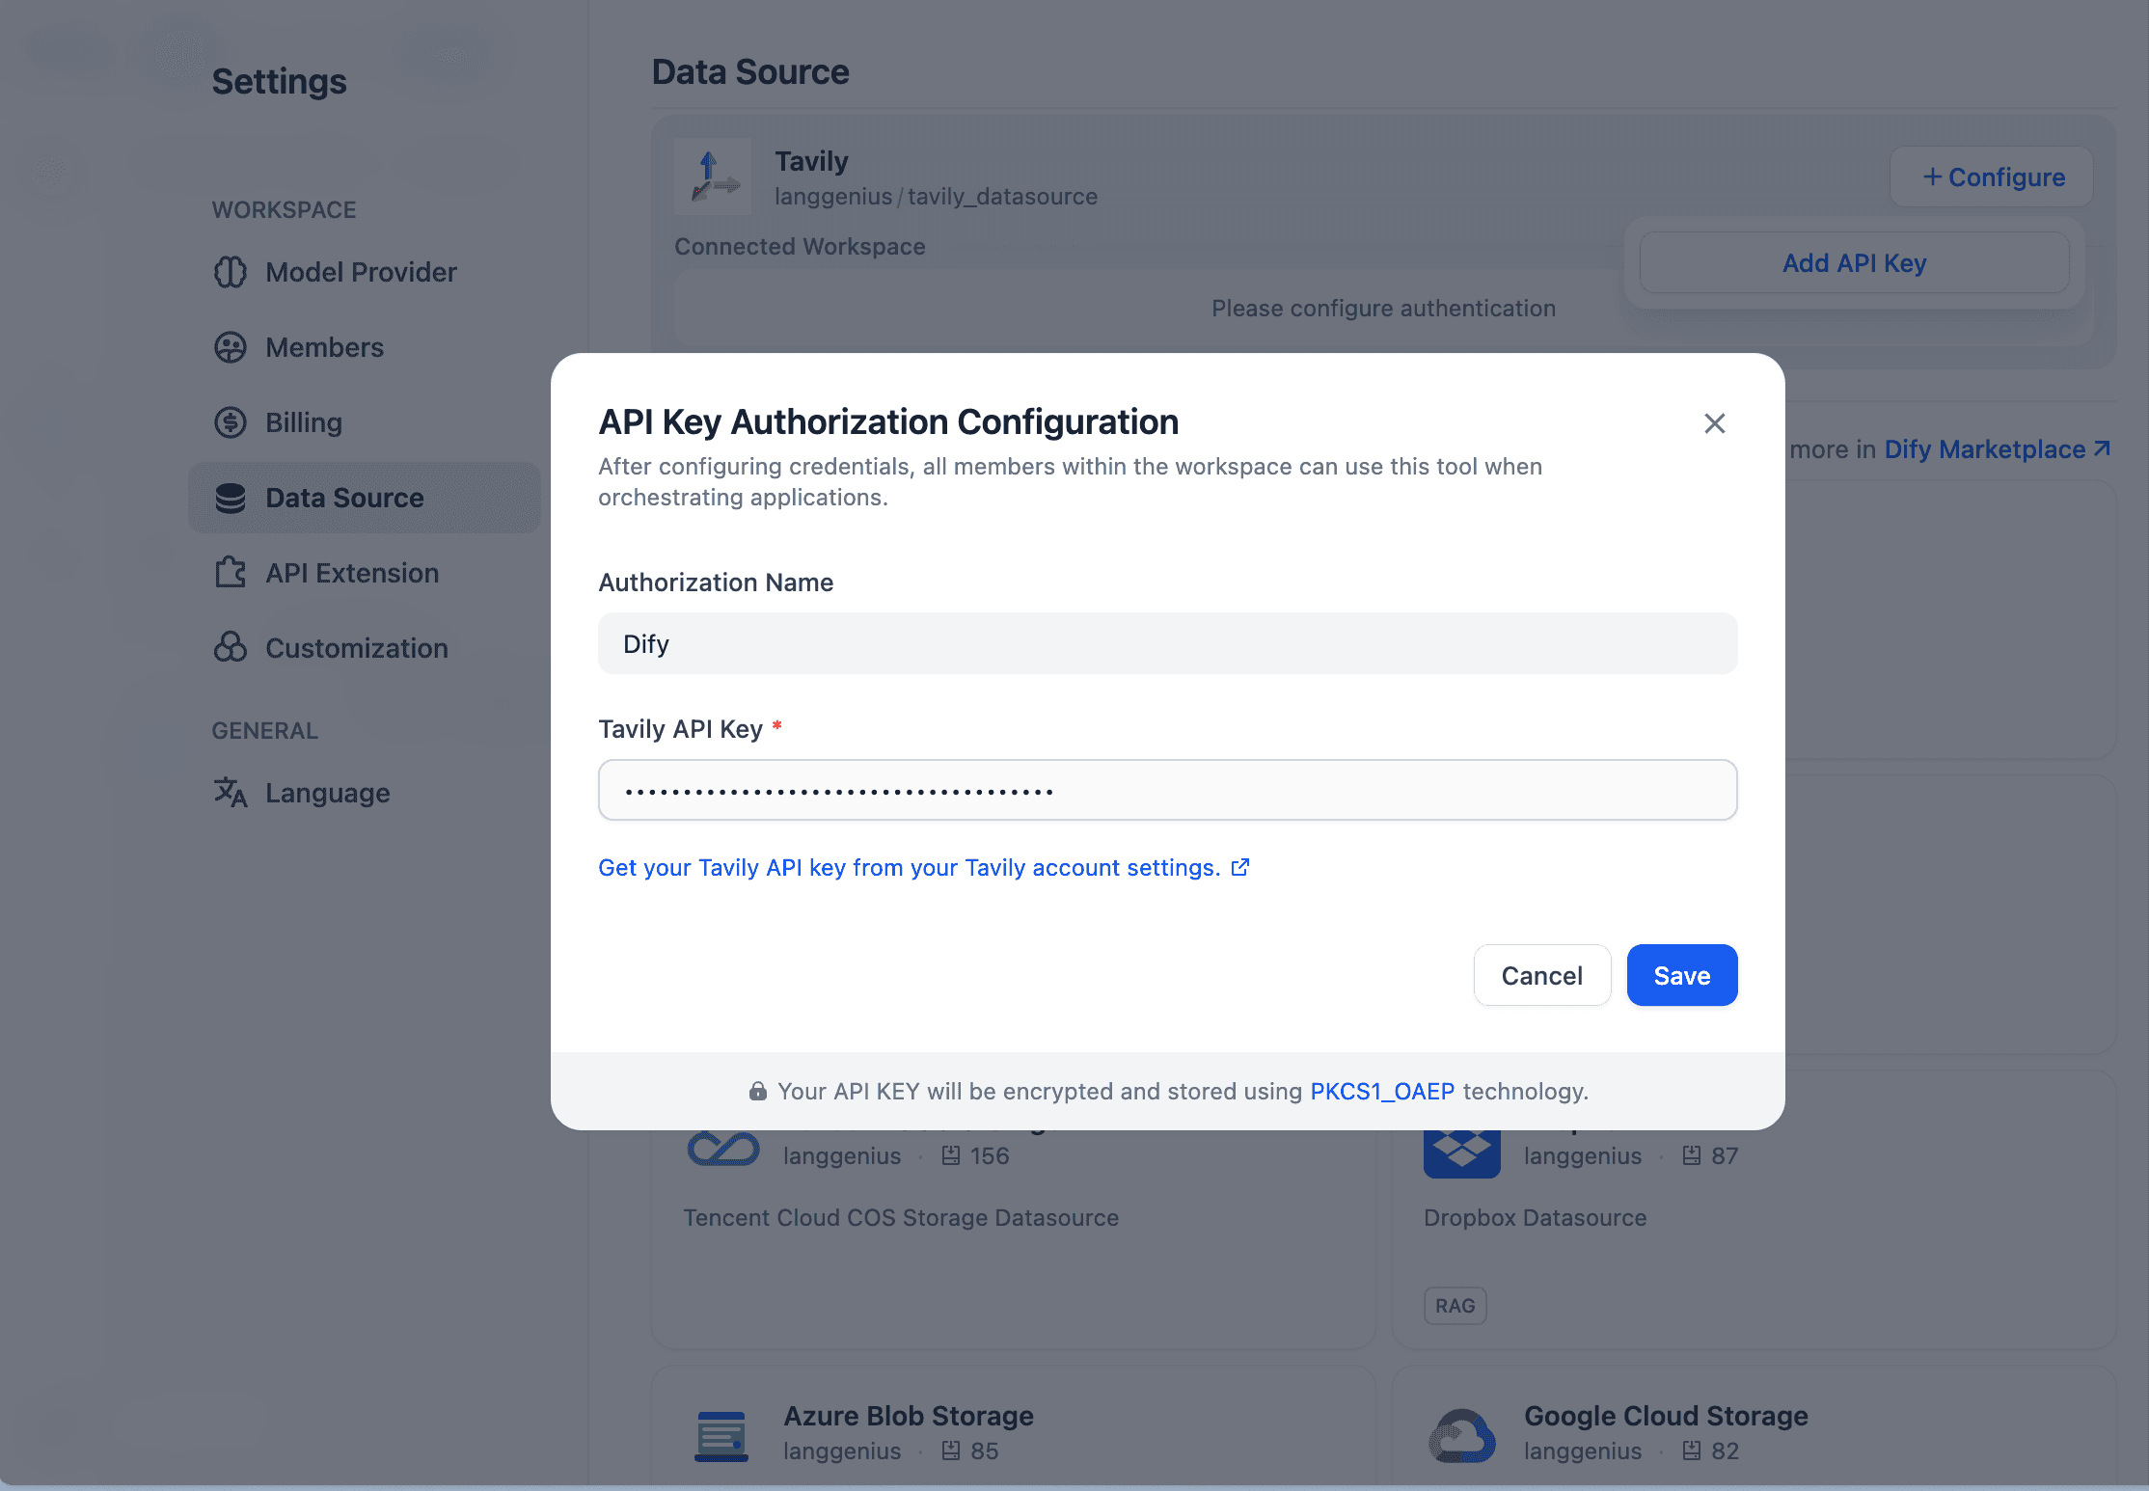
Task: Open the PKCS1_OAEP technology link
Action: coord(1381,1091)
